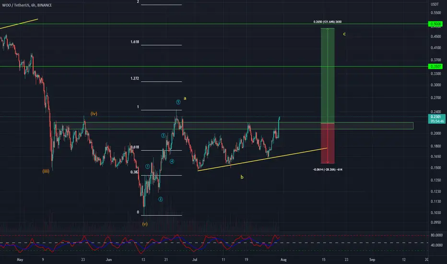Image resolution: width=447 pixels, height=264 pixels.
Task: Click the Jun label on time axis
Action: (x=108, y=260)
